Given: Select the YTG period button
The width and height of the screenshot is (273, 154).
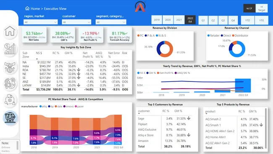Looking at the screenshot, I should coord(261,21).
